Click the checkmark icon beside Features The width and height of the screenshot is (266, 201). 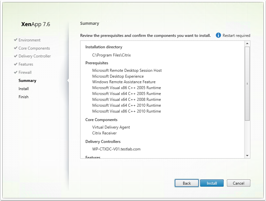[16, 64]
